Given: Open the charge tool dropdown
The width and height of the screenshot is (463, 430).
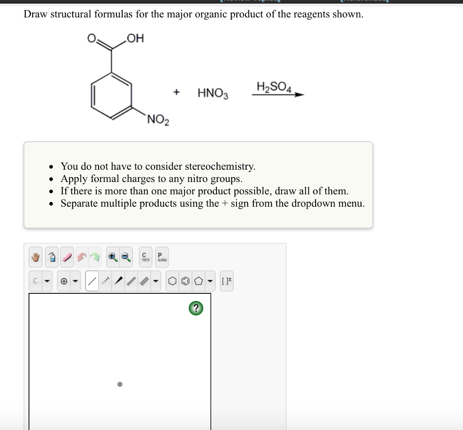Looking at the screenshot, I should click(76, 280).
